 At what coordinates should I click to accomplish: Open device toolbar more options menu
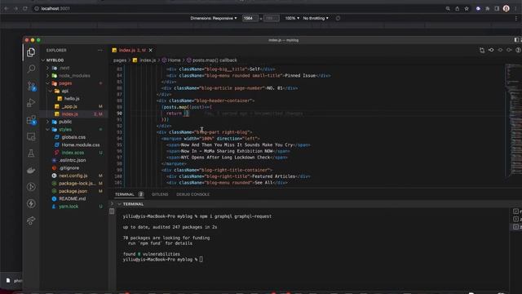click(516, 18)
